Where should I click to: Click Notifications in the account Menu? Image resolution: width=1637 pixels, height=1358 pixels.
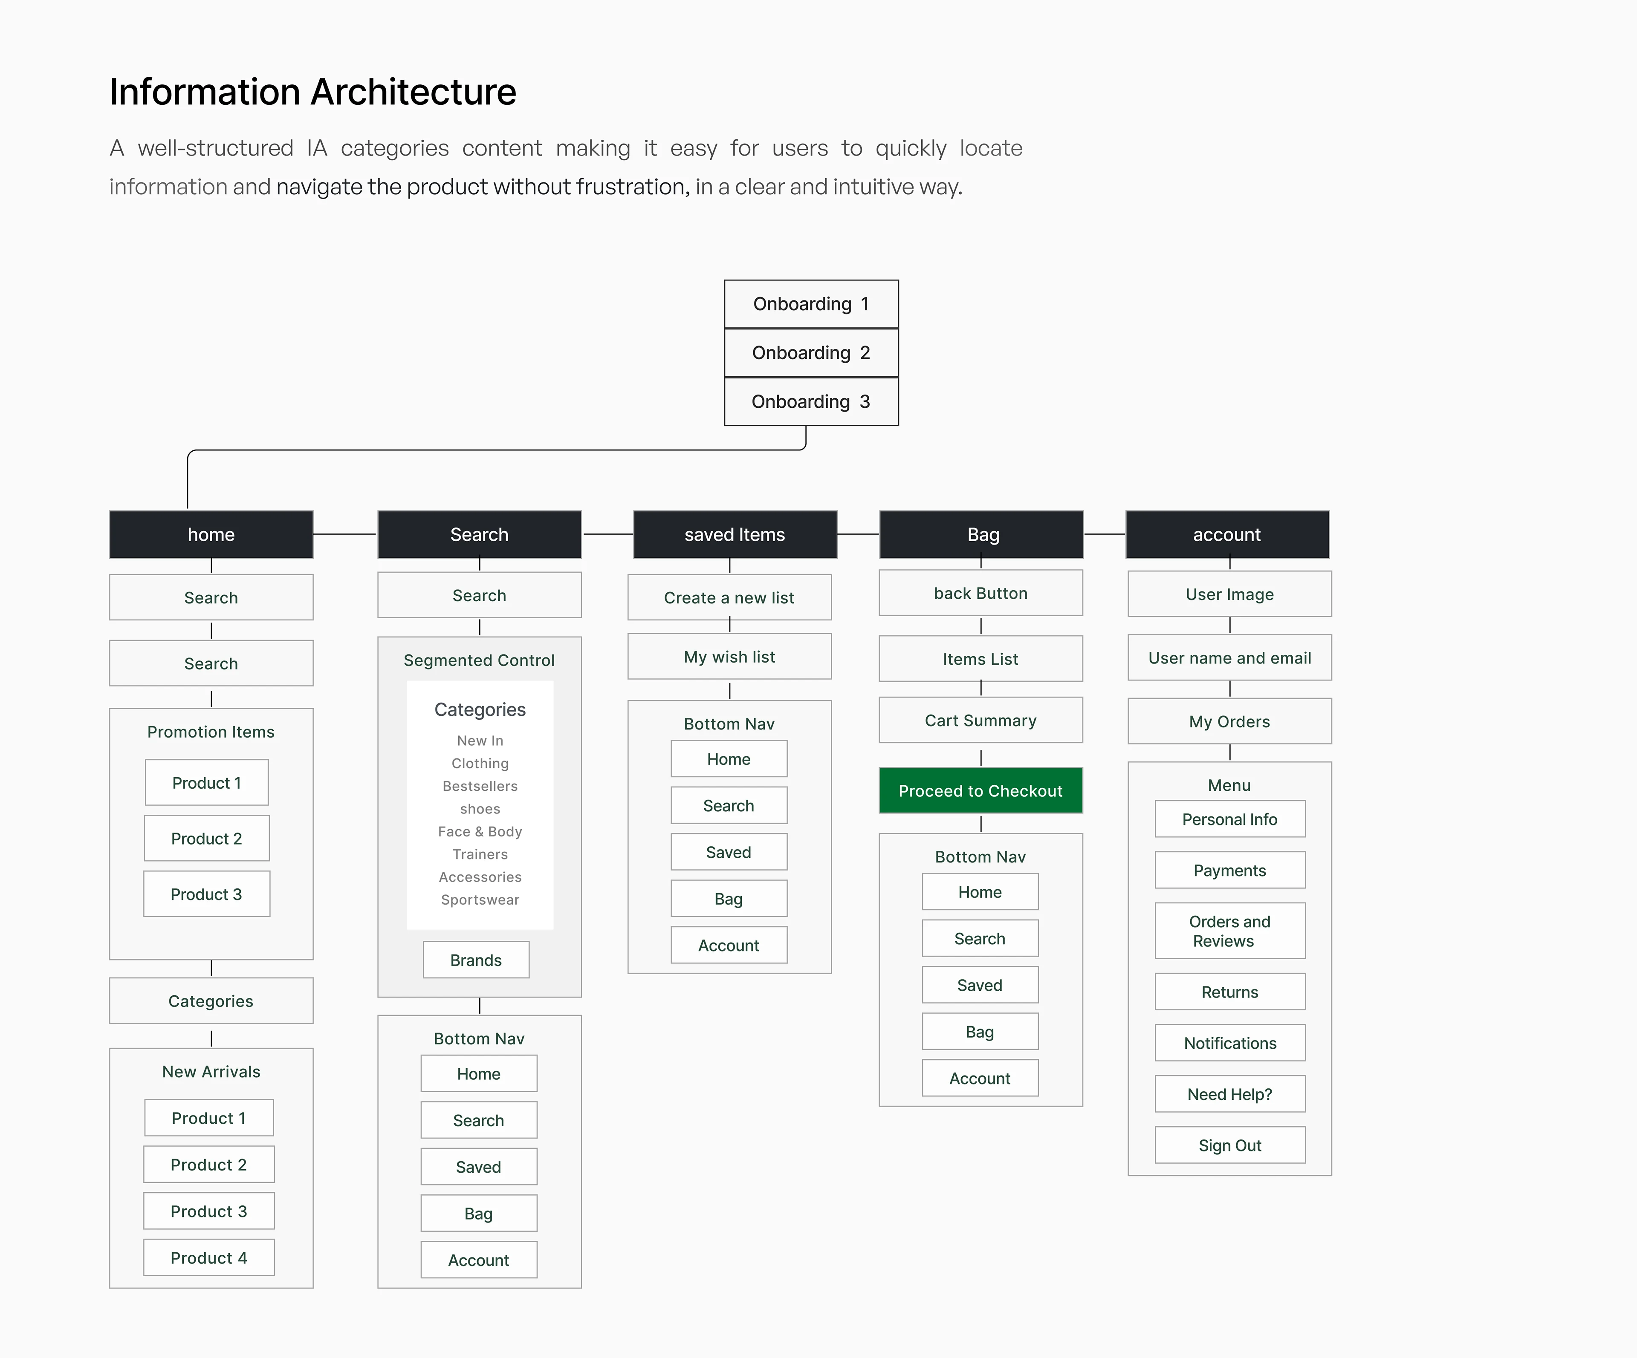coord(1230,1042)
